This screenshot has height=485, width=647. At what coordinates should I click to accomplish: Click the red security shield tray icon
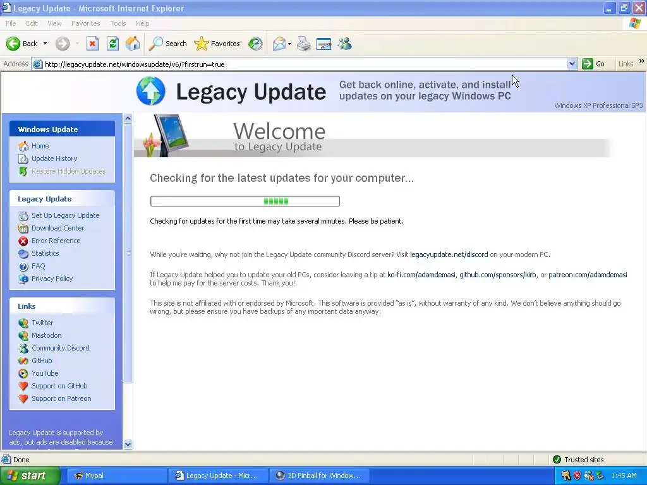coord(577,476)
